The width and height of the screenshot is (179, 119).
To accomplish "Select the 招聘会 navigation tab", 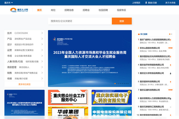I will (x=86, y=10).
